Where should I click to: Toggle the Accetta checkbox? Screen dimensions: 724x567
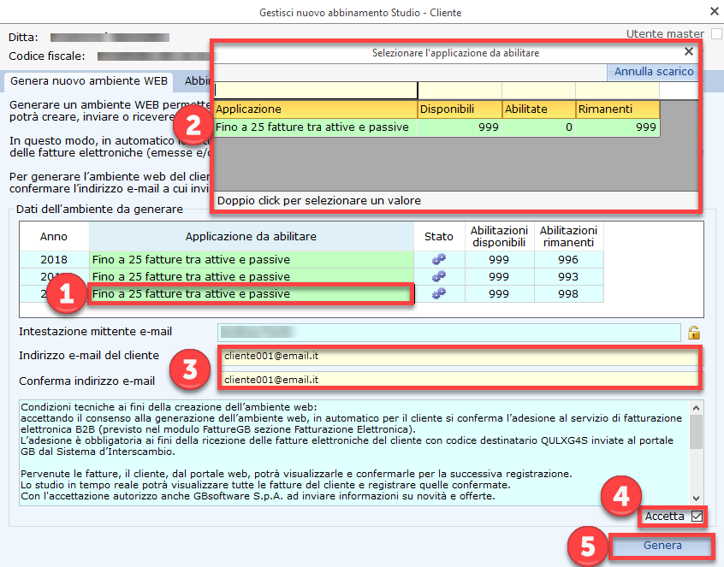(x=697, y=517)
